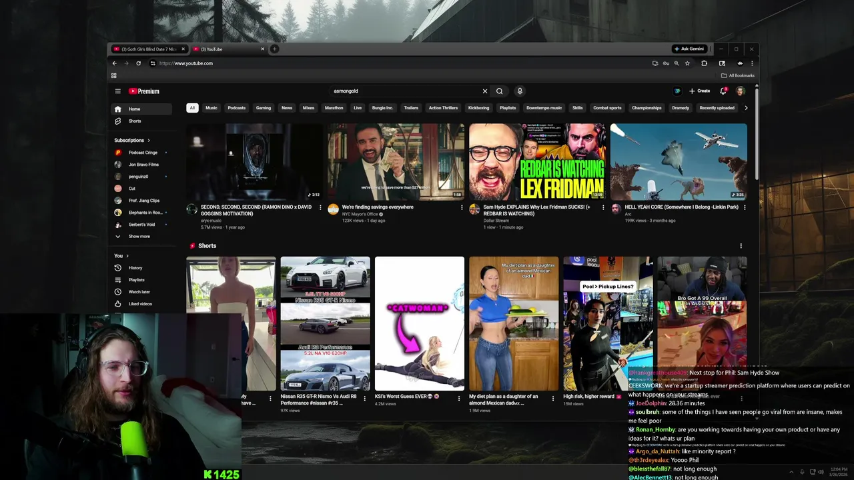Screen dimensions: 854x480
Task: Open Playlists in the left sidebar
Action: coord(136,280)
